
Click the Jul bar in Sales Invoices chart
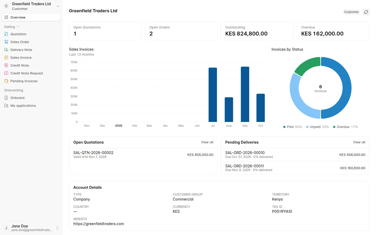click(213, 95)
